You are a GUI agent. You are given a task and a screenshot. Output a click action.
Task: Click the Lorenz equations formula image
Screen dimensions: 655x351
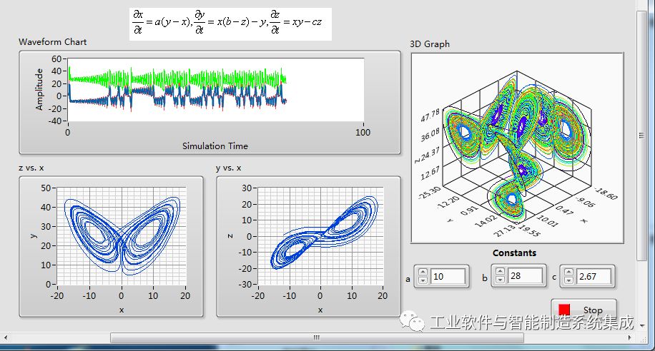[230, 24]
